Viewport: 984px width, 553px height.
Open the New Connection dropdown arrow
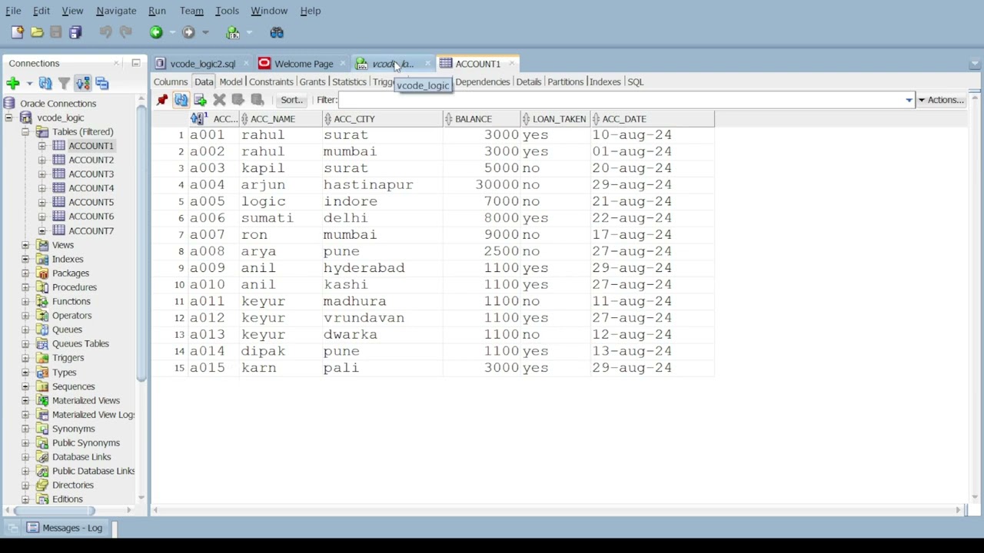[29, 83]
